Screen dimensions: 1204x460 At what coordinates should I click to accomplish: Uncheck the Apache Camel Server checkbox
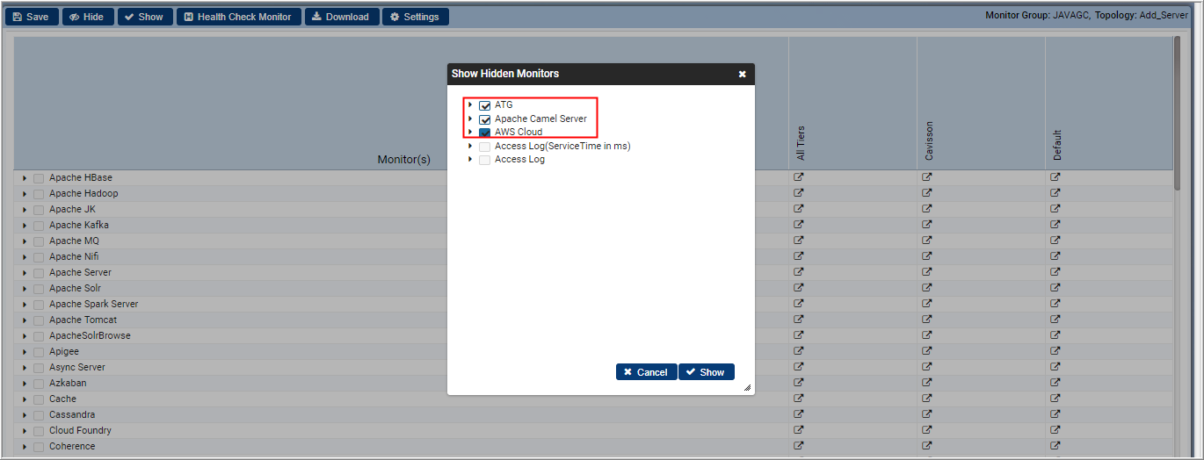(x=484, y=119)
